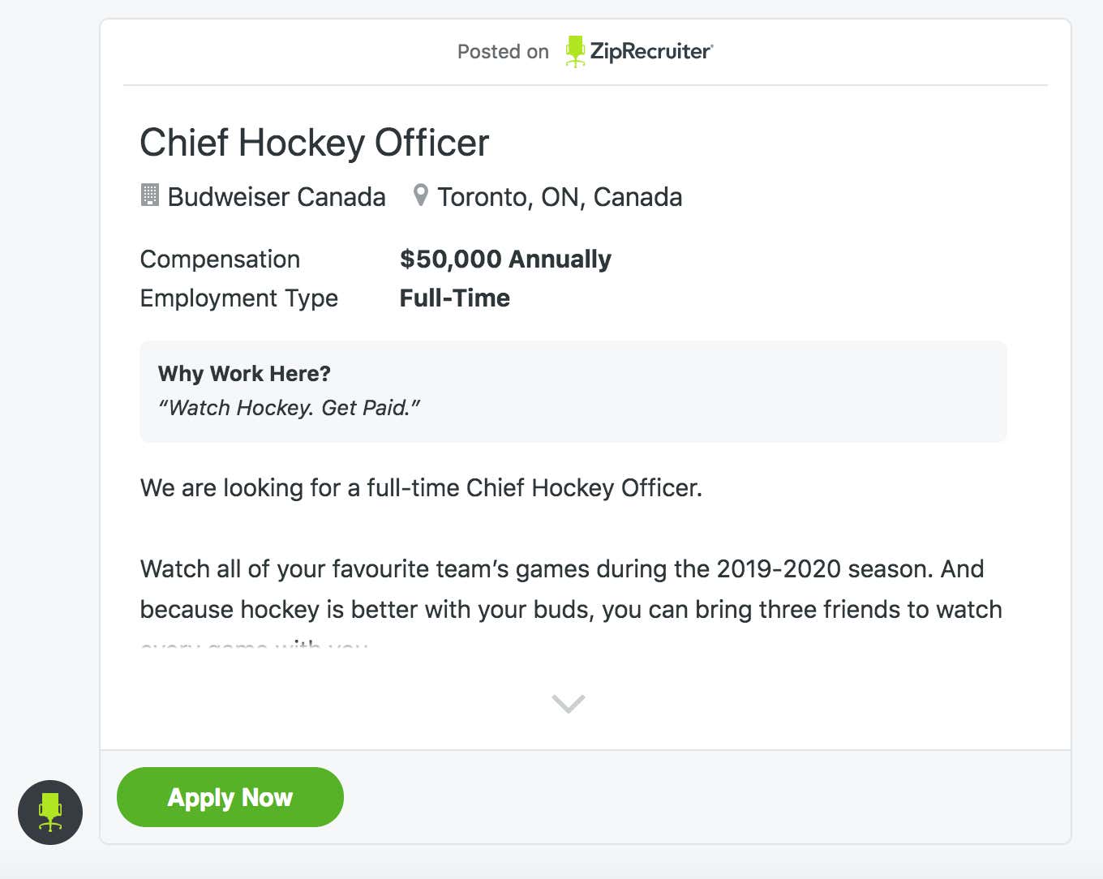Click the ZipRecruiter wordmark text
The image size is (1103, 879).
pos(650,51)
